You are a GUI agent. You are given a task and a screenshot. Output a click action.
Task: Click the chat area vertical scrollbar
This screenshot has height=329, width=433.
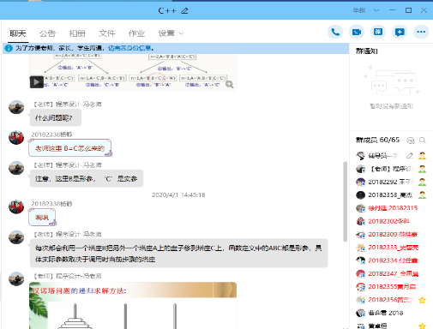(x=345, y=201)
